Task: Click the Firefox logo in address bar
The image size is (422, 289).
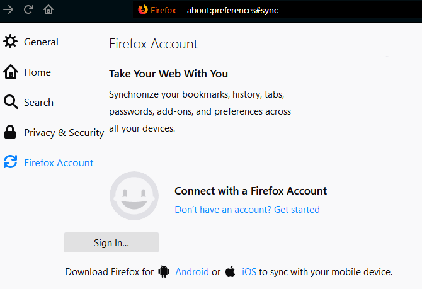Action: (143, 10)
